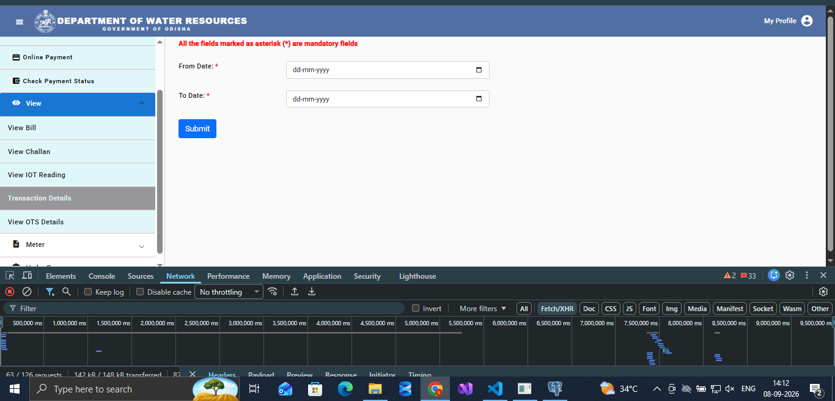Open the No throttling dropdown
Screen dimensions: 835x401
[x=229, y=292]
